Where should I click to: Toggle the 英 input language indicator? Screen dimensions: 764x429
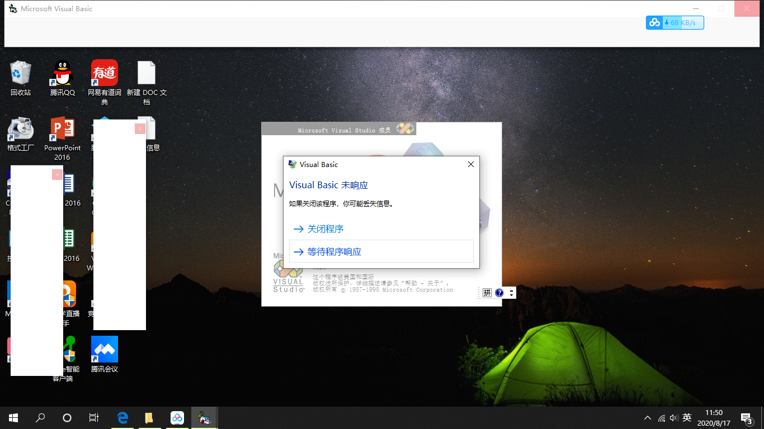pyautogui.click(x=687, y=418)
